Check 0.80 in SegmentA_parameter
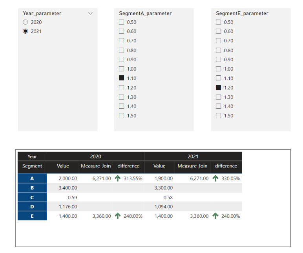303x253 pixels. (x=122, y=51)
